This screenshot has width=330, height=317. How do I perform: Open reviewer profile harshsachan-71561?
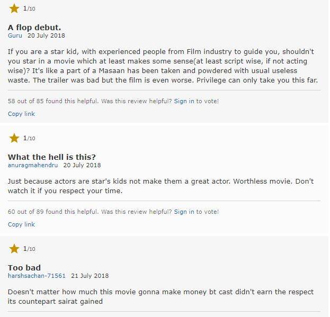pos(37,276)
